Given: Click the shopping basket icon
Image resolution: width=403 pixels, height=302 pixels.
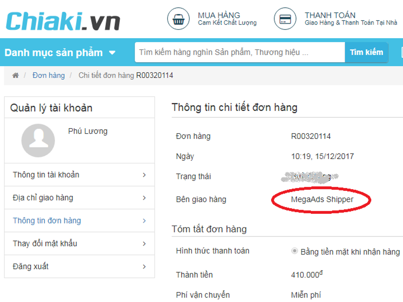Looking at the screenshot, I should 178,19.
